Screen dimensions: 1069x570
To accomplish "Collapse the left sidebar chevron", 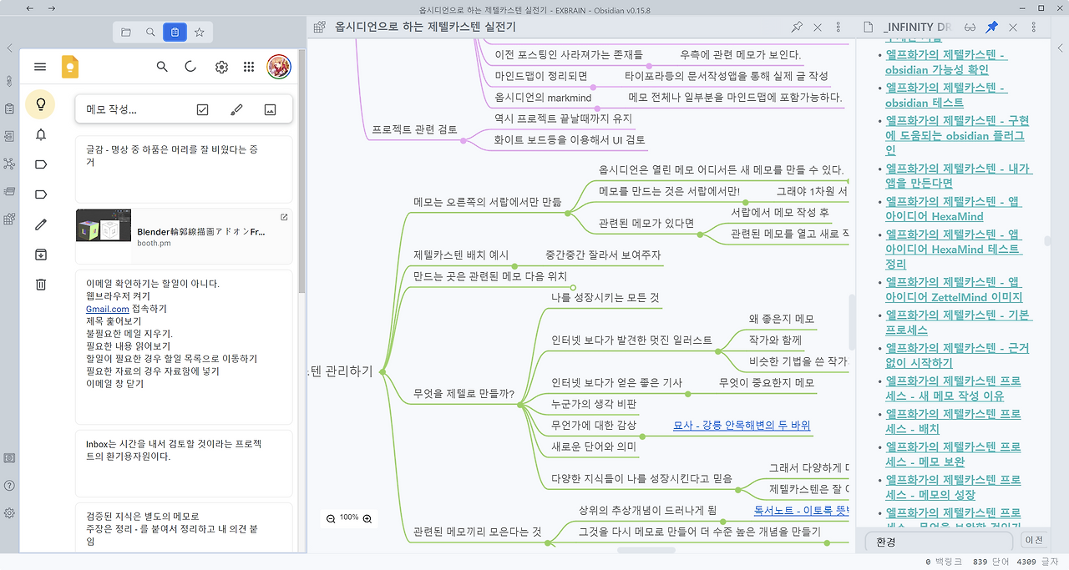I will point(9,48).
